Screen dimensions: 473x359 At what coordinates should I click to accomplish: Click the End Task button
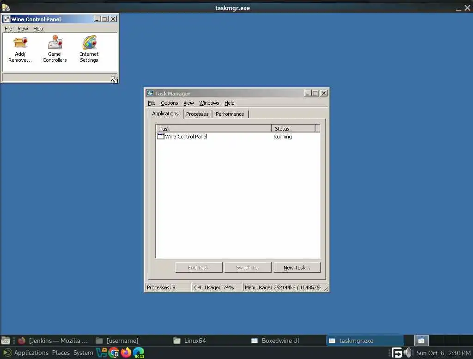click(x=199, y=268)
